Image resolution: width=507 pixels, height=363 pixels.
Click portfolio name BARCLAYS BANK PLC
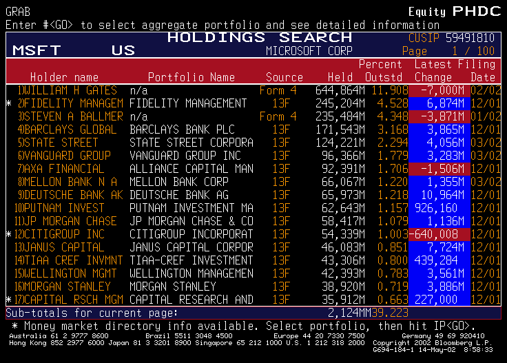point(182,129)
